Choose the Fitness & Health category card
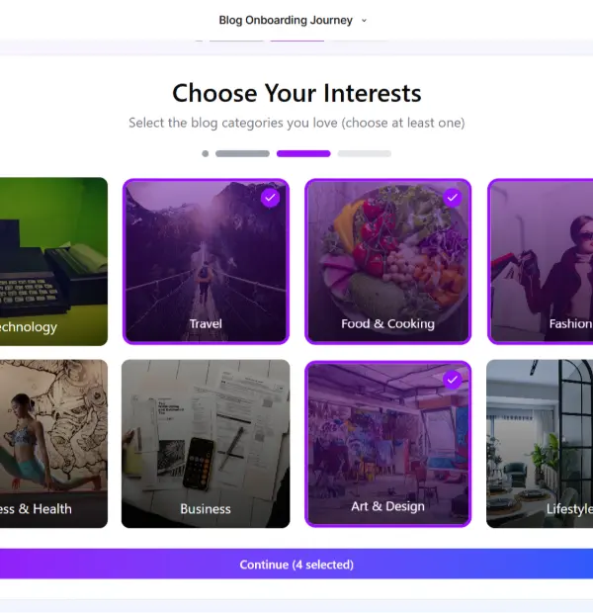The width and height of the screenshot is (593, 613). coord(53,444)
